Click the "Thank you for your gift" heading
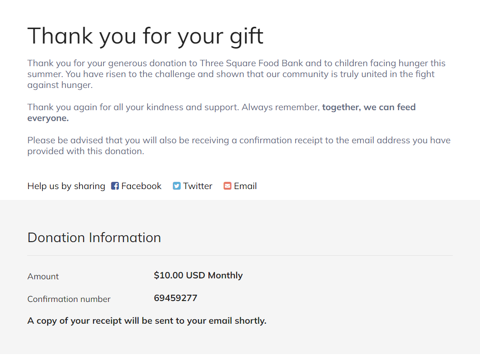This screenshot has width=480, height=355. (145, 36)
